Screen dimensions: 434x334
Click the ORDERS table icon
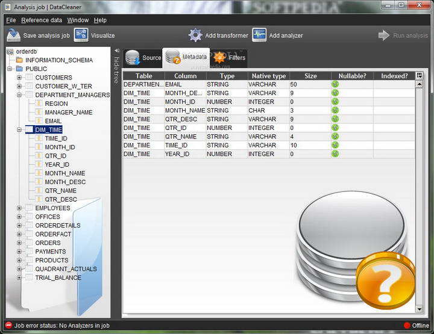coord(29,243)
